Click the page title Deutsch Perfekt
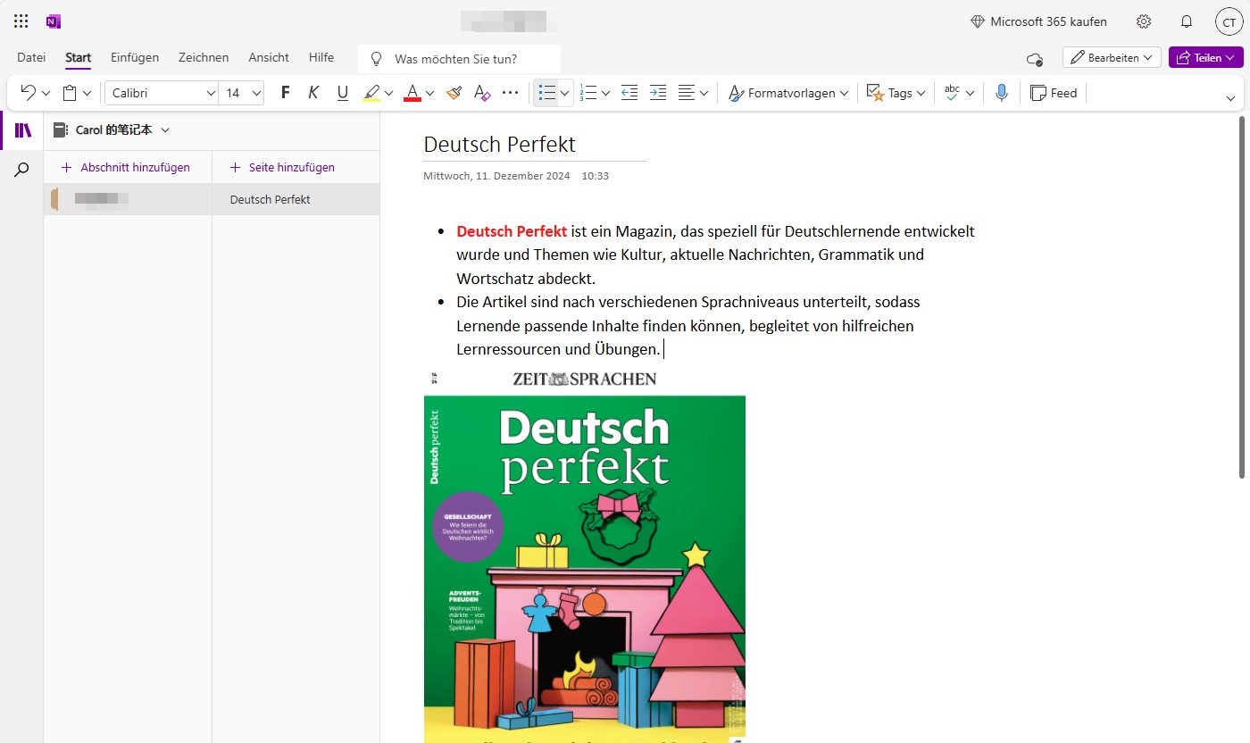The image size is (1250, 743). pyautogui.click(x=499, y=145)
